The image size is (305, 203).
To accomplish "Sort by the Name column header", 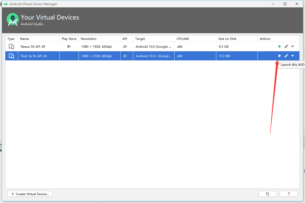I will (39, 39).
